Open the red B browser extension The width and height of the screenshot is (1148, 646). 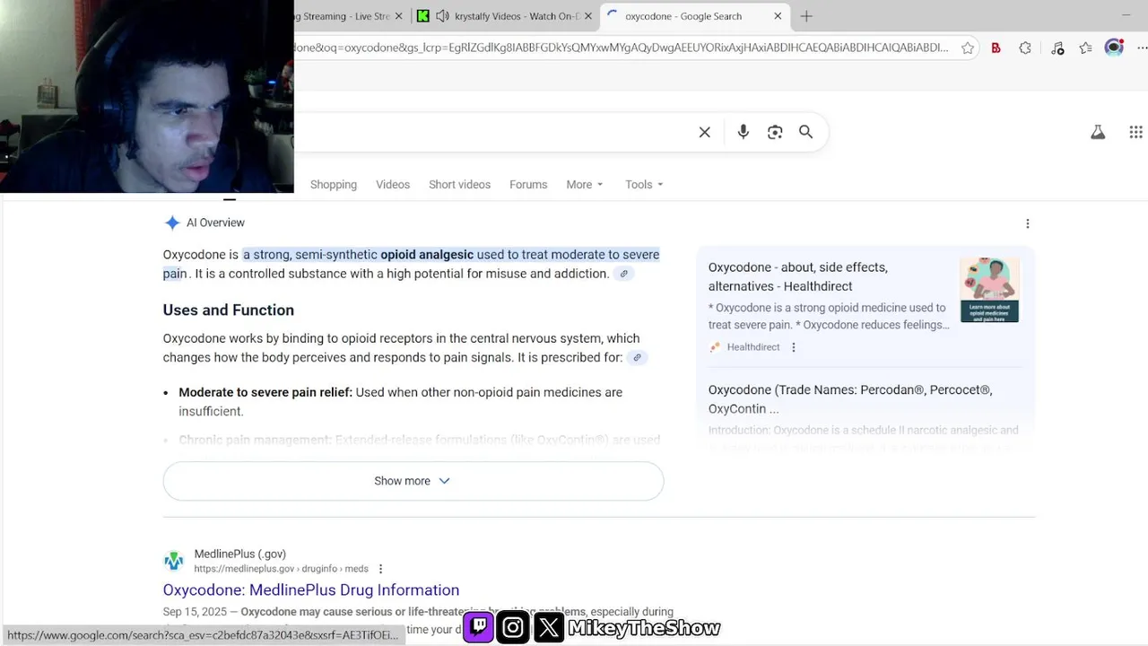(996, 48)
